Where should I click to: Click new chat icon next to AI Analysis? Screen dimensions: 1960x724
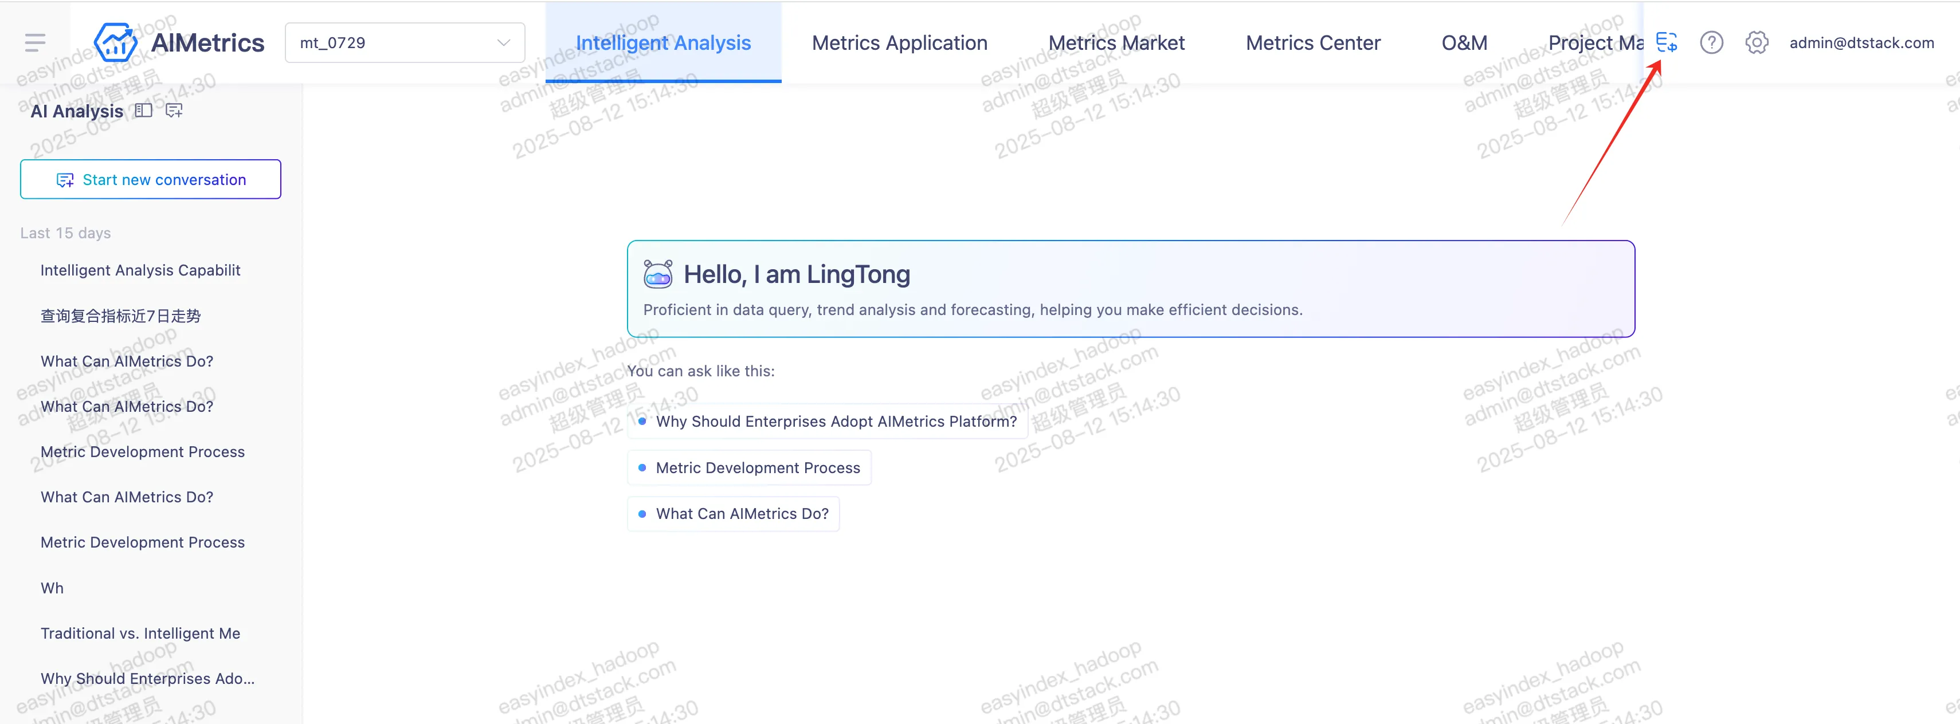pyautogui.click(x=174, y=111)
